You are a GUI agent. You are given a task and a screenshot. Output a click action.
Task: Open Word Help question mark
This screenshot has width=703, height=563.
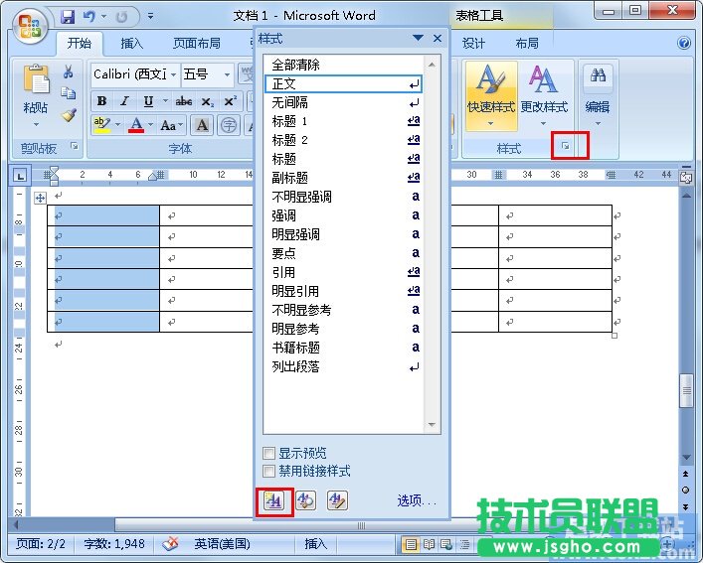pyautogui.click(x=684, y=43)
